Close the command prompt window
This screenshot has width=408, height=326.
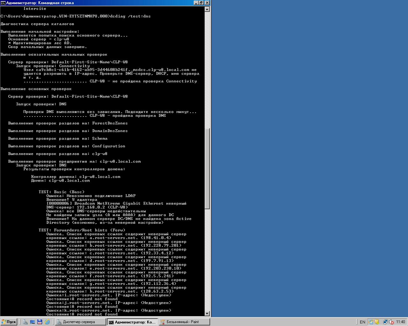[207, 3]
